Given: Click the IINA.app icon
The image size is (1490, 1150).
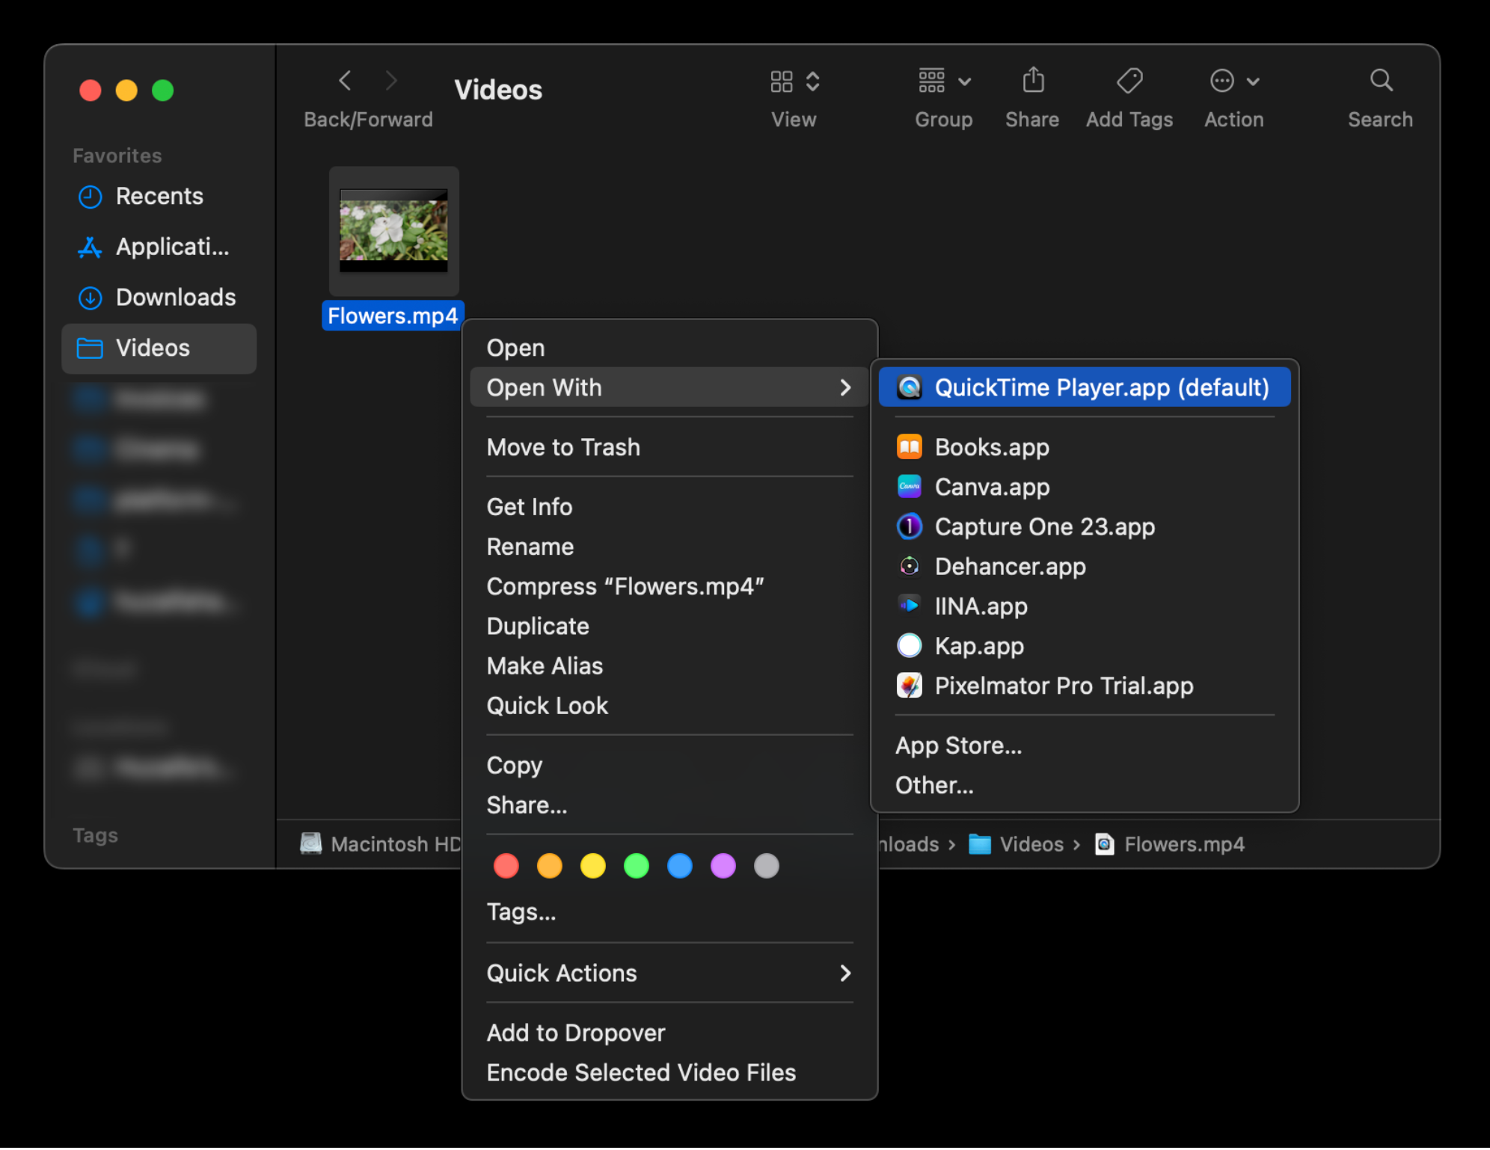Looking at the screenshot, I should pos(910,606).
